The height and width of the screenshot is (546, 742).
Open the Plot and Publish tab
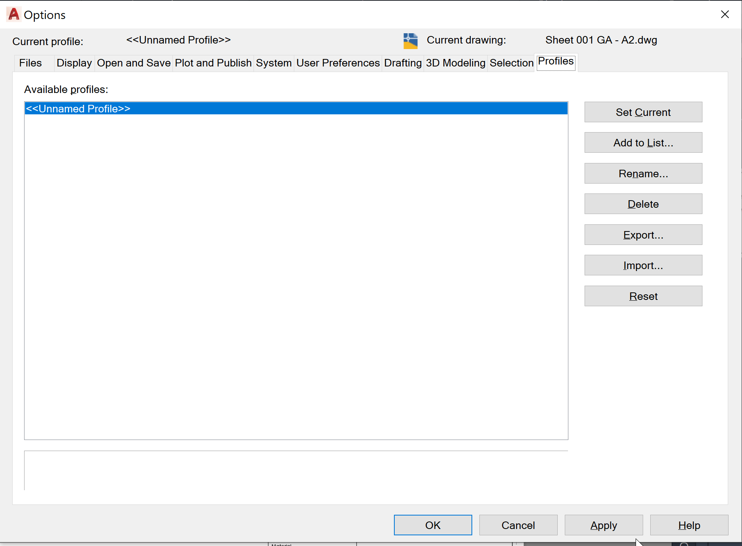[x=213, y=63]
